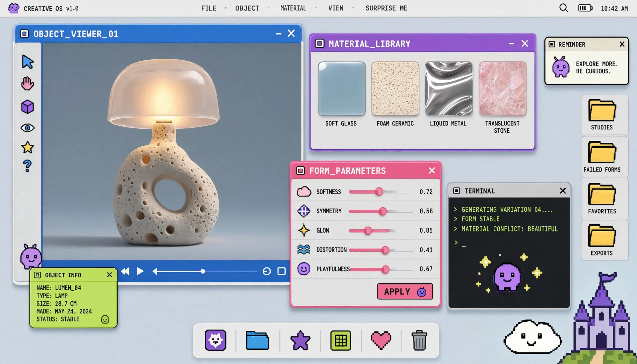637x364 pixels.
Task: Click the Softness value 0.72
Action: (426, 192)
